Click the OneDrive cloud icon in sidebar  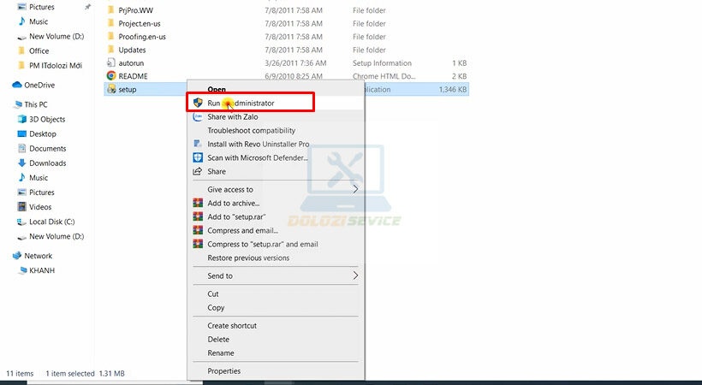[17, 85]
